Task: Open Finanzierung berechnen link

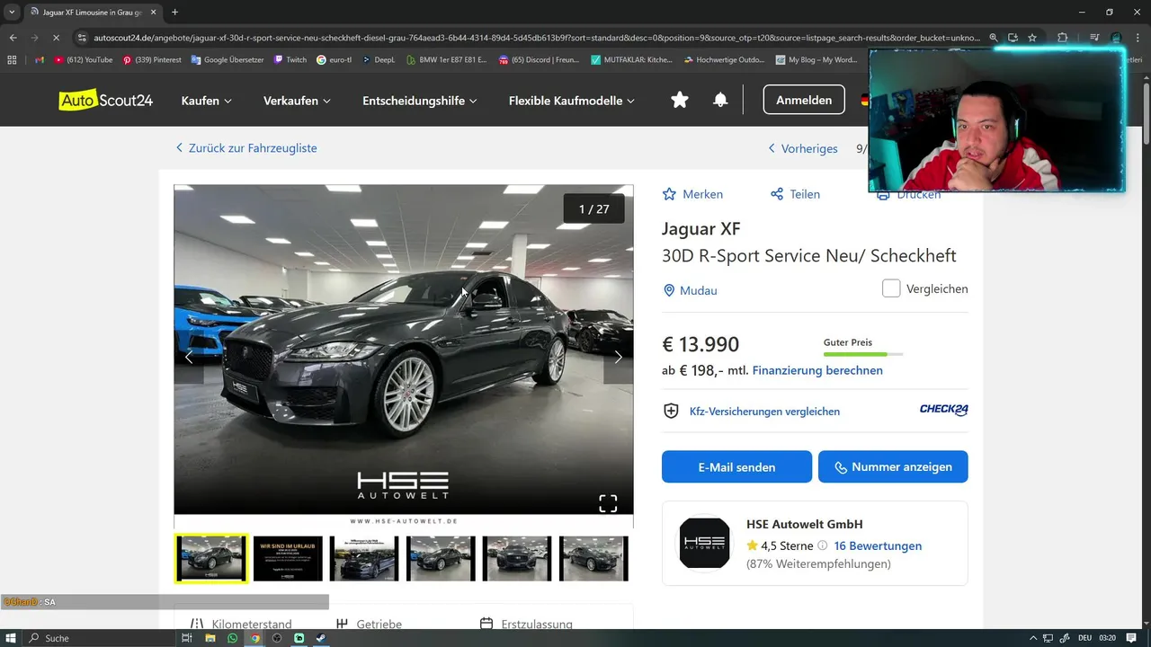Action: click(817, 370)
